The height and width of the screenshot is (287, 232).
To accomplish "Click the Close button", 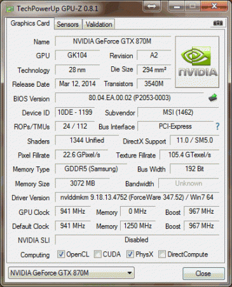I will (x=203, y=274).
